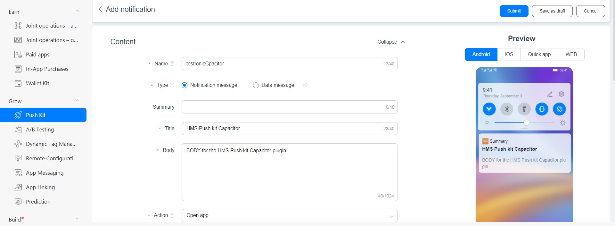This screenshot has height=226, width=615.
Task: Click the Cancel button
Action: point(590,11)
